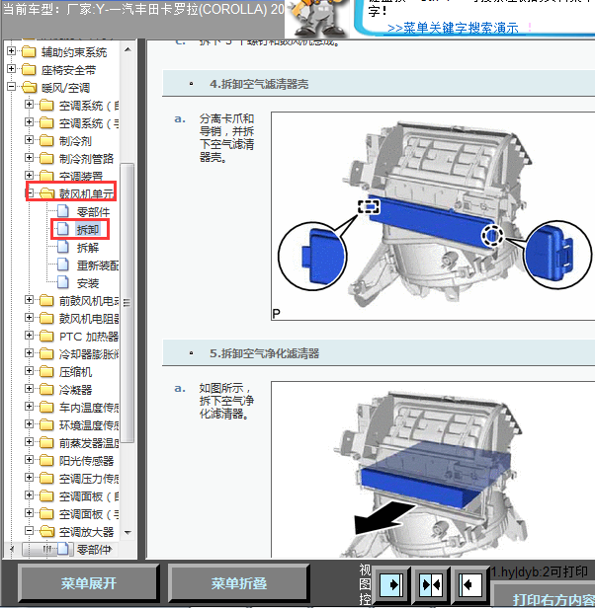Click the right-arrow view control icon
The height and width of the screenshot is (608, 595).
pos(391,584)
